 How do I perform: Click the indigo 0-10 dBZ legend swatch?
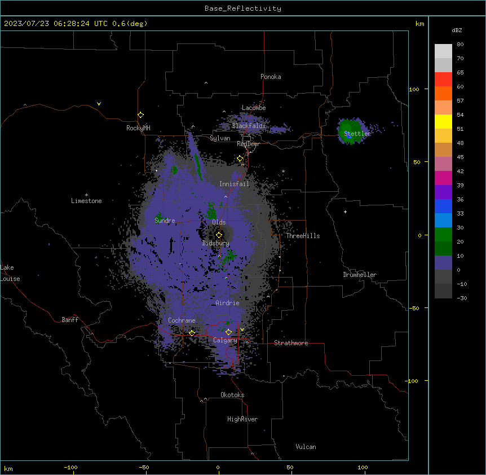(443, 263)
